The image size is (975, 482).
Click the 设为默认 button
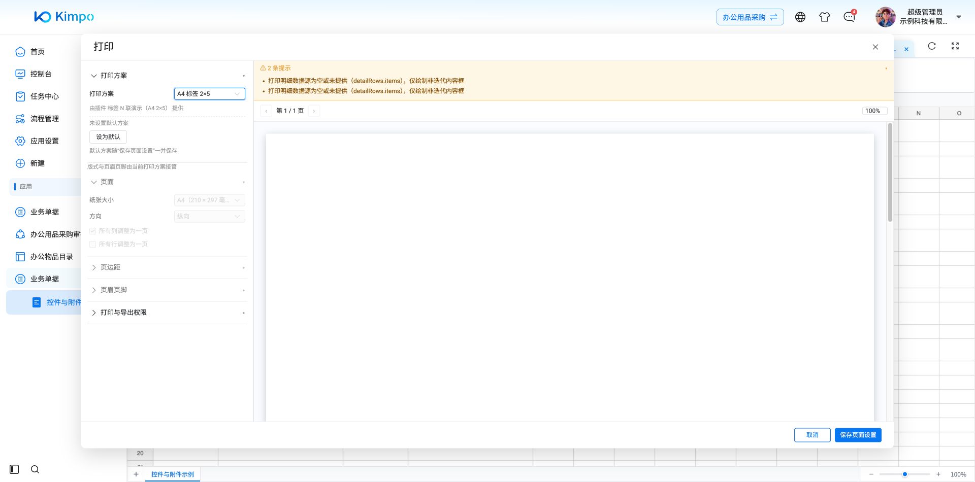(x=108, y=137)
